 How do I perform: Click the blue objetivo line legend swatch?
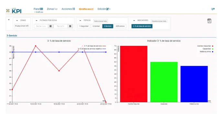click(x=104, y=49)
